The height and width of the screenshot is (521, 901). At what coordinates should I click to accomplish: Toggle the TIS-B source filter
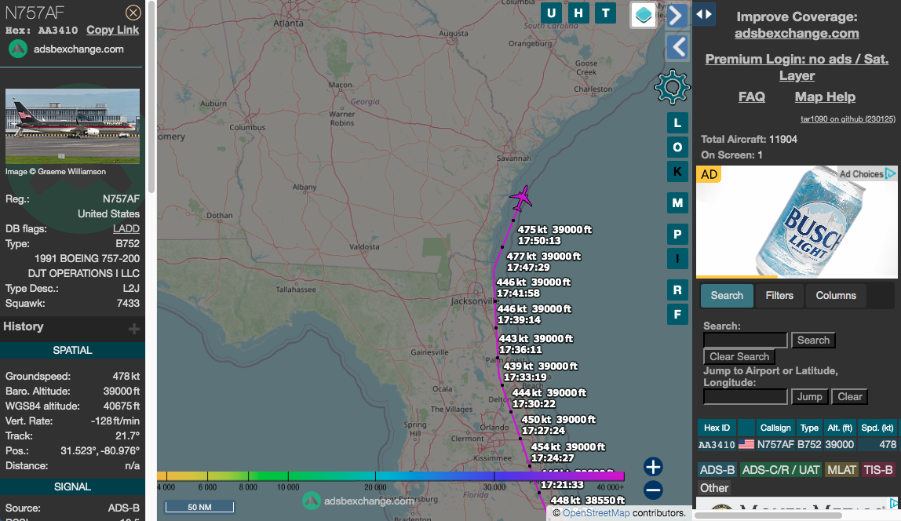pos(878,470)
